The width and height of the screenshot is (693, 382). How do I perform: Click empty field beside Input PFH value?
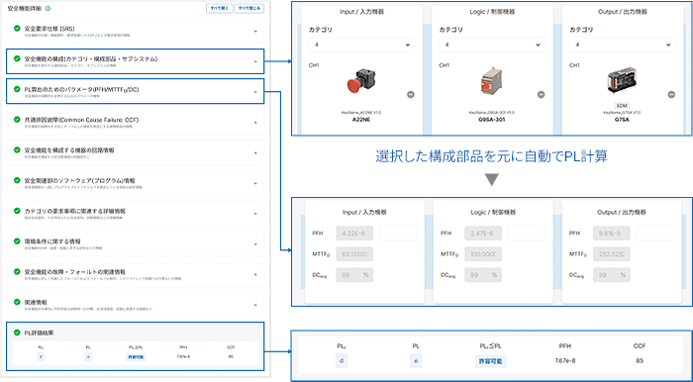(398, 234)
